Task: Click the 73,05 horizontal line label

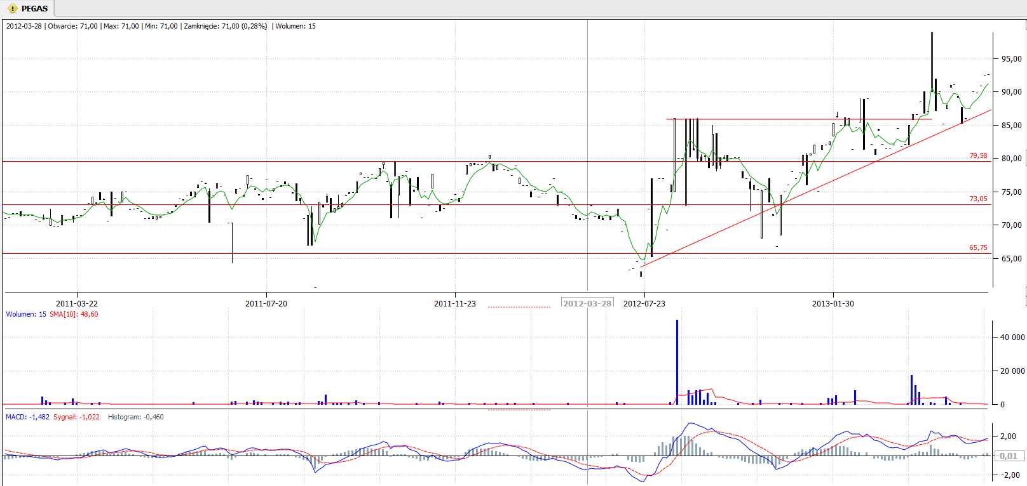Action: [x=978, y=199]
